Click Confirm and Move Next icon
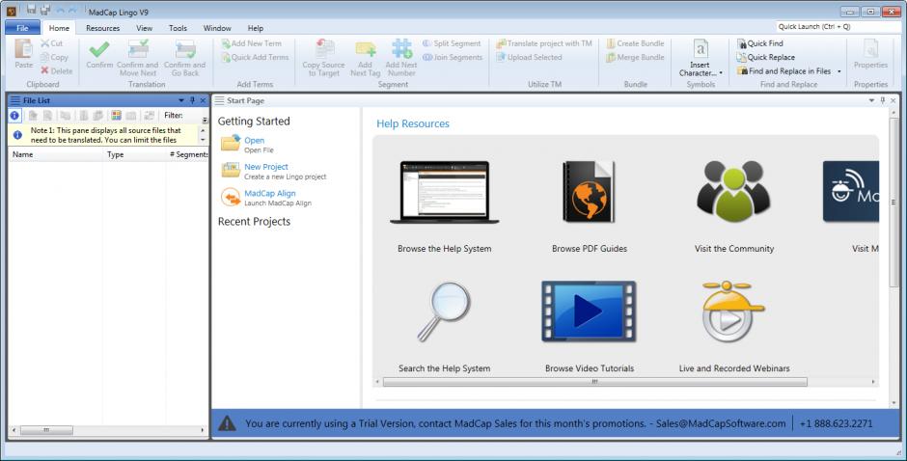This screenshot has height=461, width=907. [138, 49]
